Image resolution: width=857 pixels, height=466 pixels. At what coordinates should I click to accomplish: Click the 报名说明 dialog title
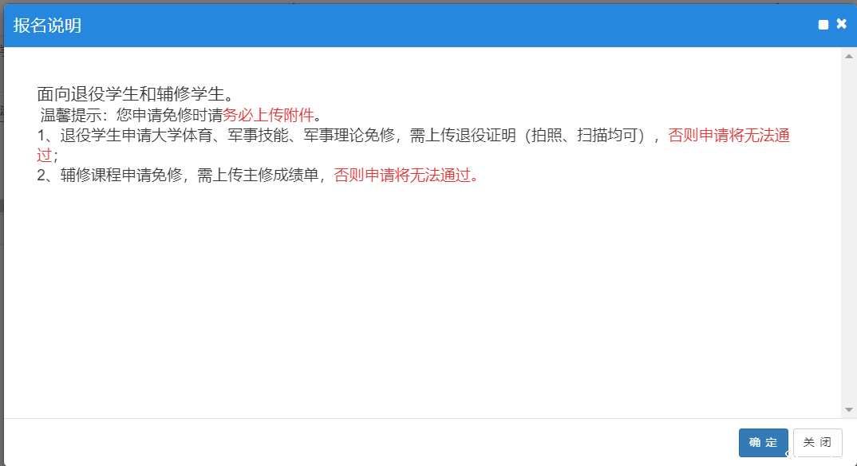tap(47, 26)
